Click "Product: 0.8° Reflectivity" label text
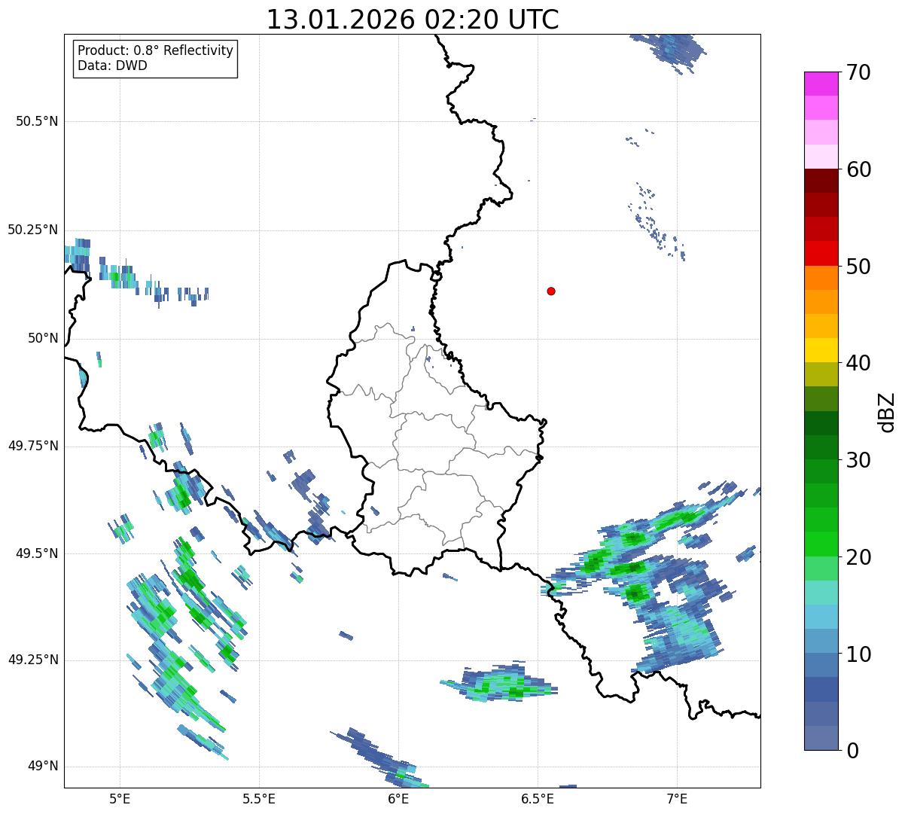 pos(156,50)
